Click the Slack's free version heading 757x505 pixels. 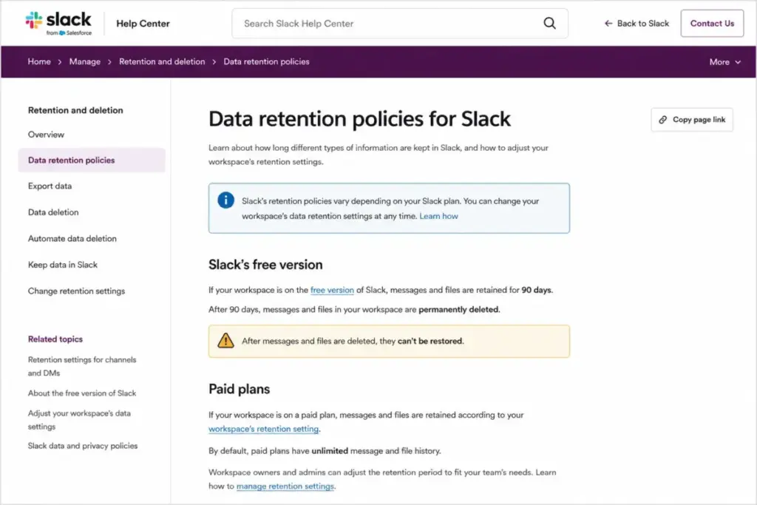click(x=265, y=265)
